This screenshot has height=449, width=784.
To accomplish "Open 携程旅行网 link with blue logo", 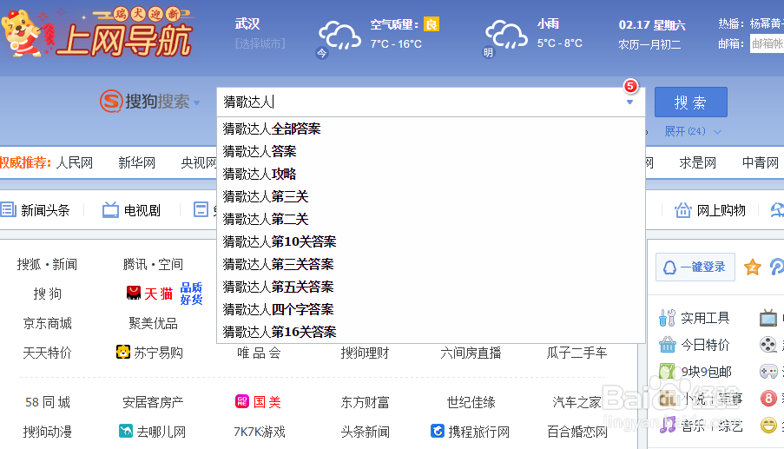I will pos(470,431).
